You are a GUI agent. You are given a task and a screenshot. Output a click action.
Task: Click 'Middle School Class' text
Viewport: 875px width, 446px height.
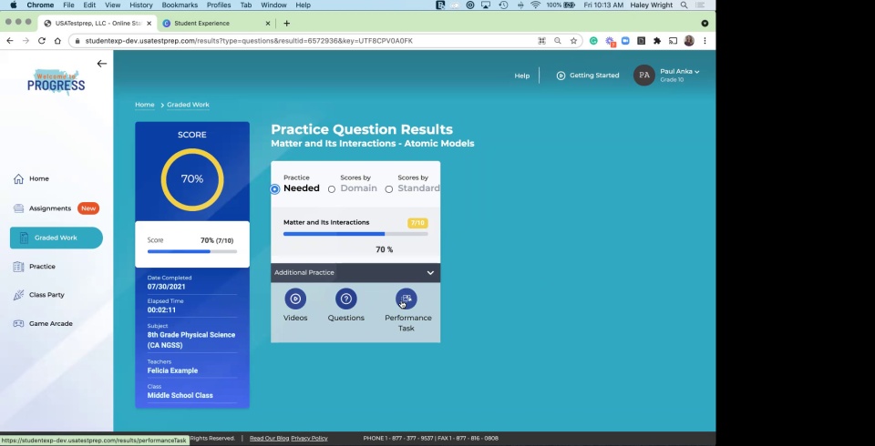click(180, 395)
